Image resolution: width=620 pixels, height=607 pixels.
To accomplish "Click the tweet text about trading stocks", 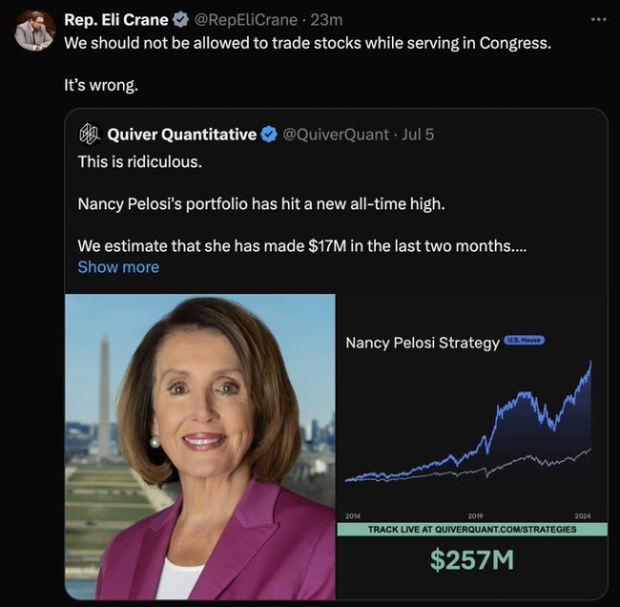I will tap(307, 44).
